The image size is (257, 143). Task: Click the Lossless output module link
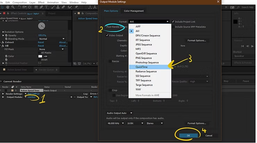click(31, 97)
